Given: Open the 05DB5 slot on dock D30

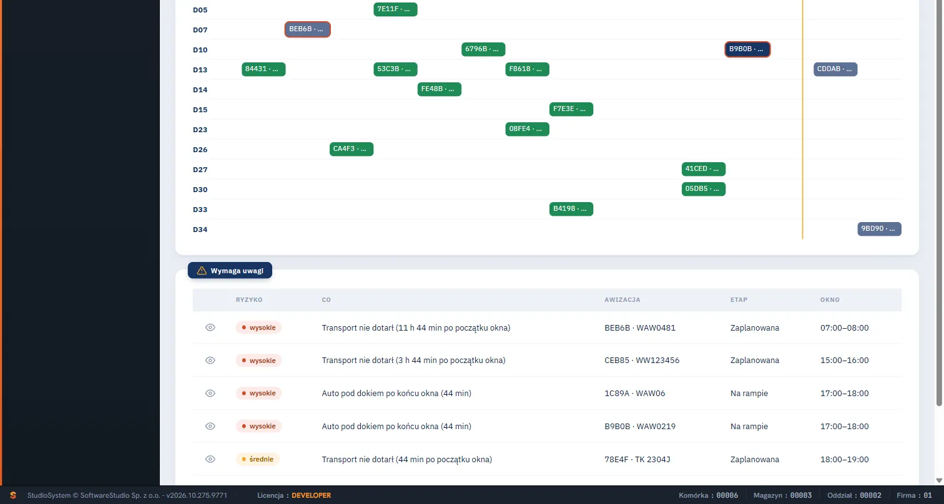Looking at the screenshot, I should pos(704,189).
